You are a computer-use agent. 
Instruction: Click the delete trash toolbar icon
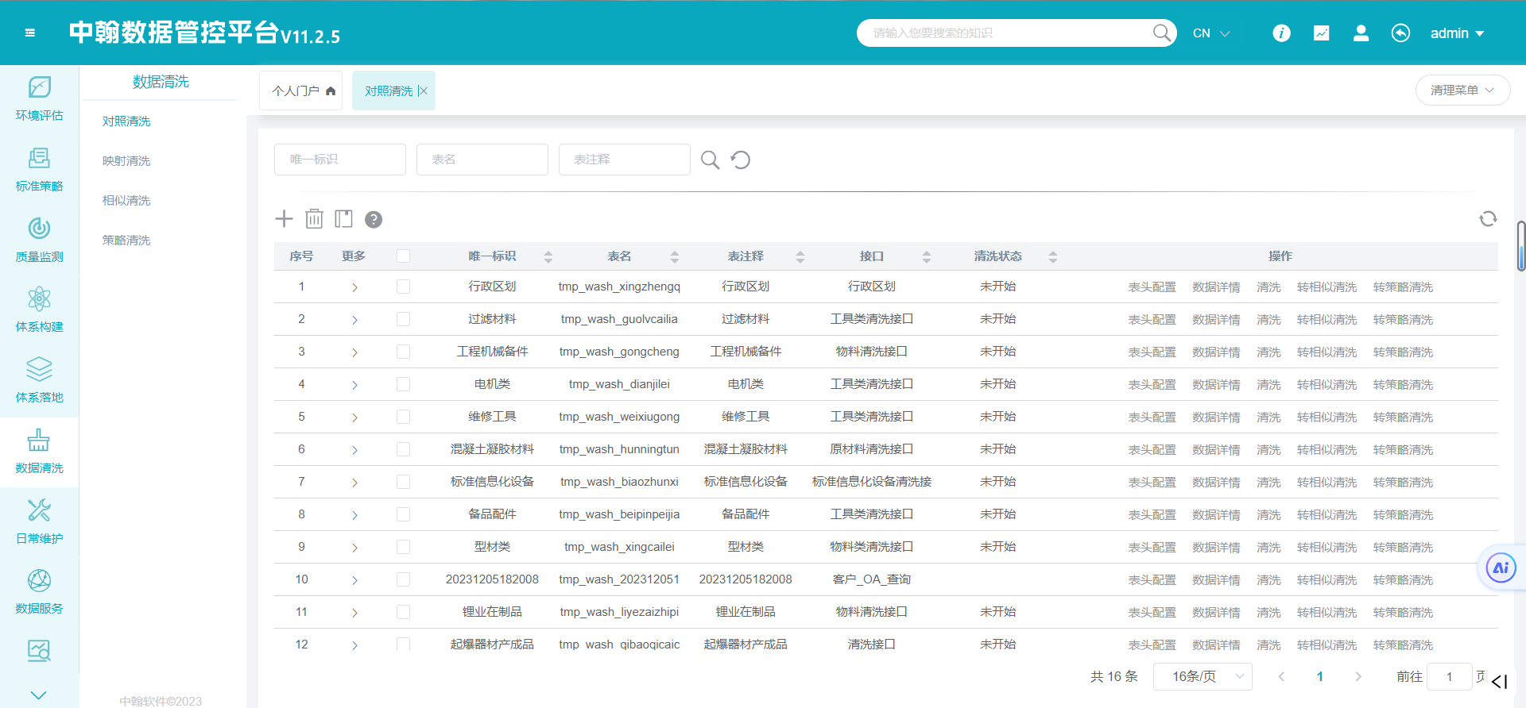(314, 218)
